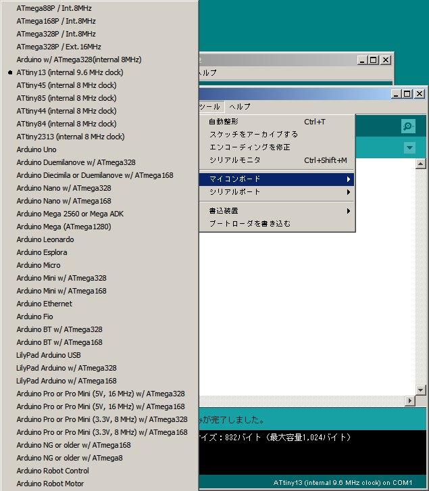Select Arduino Mega (ATmega1280)
Image resolution: width=429 pixels, height=491 pixels.
[99, 227]
